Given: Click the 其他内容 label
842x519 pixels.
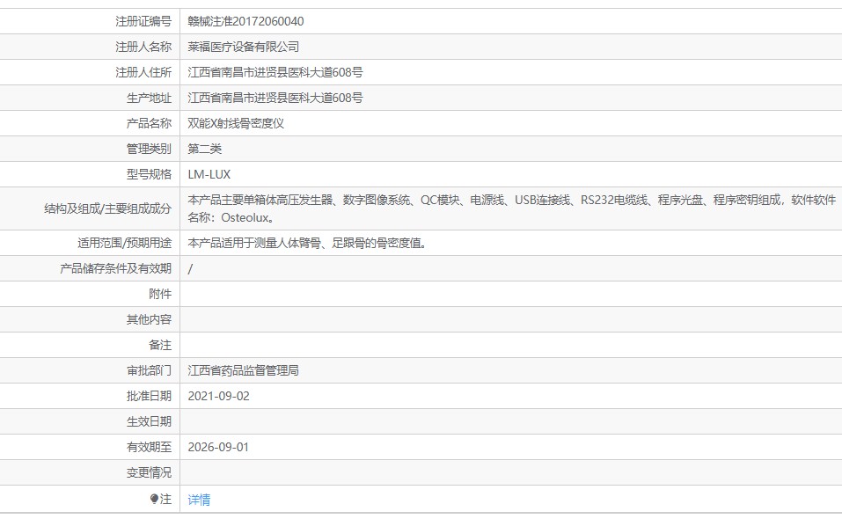Looking at the screenshot, I should pos(149,320).
